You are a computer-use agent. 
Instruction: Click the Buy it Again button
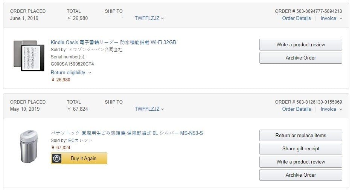(79, 159)
